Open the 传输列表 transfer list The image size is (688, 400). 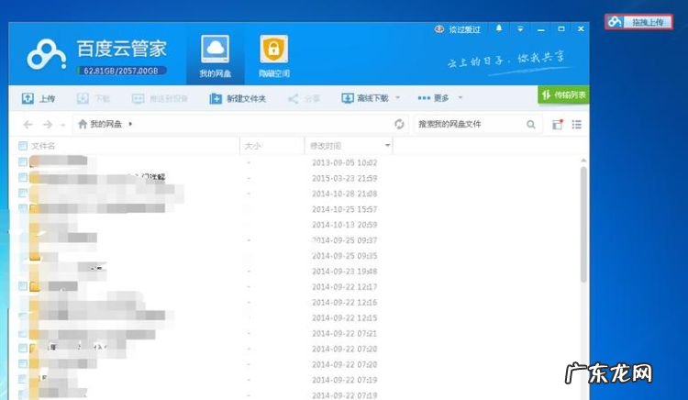point(563,94)
